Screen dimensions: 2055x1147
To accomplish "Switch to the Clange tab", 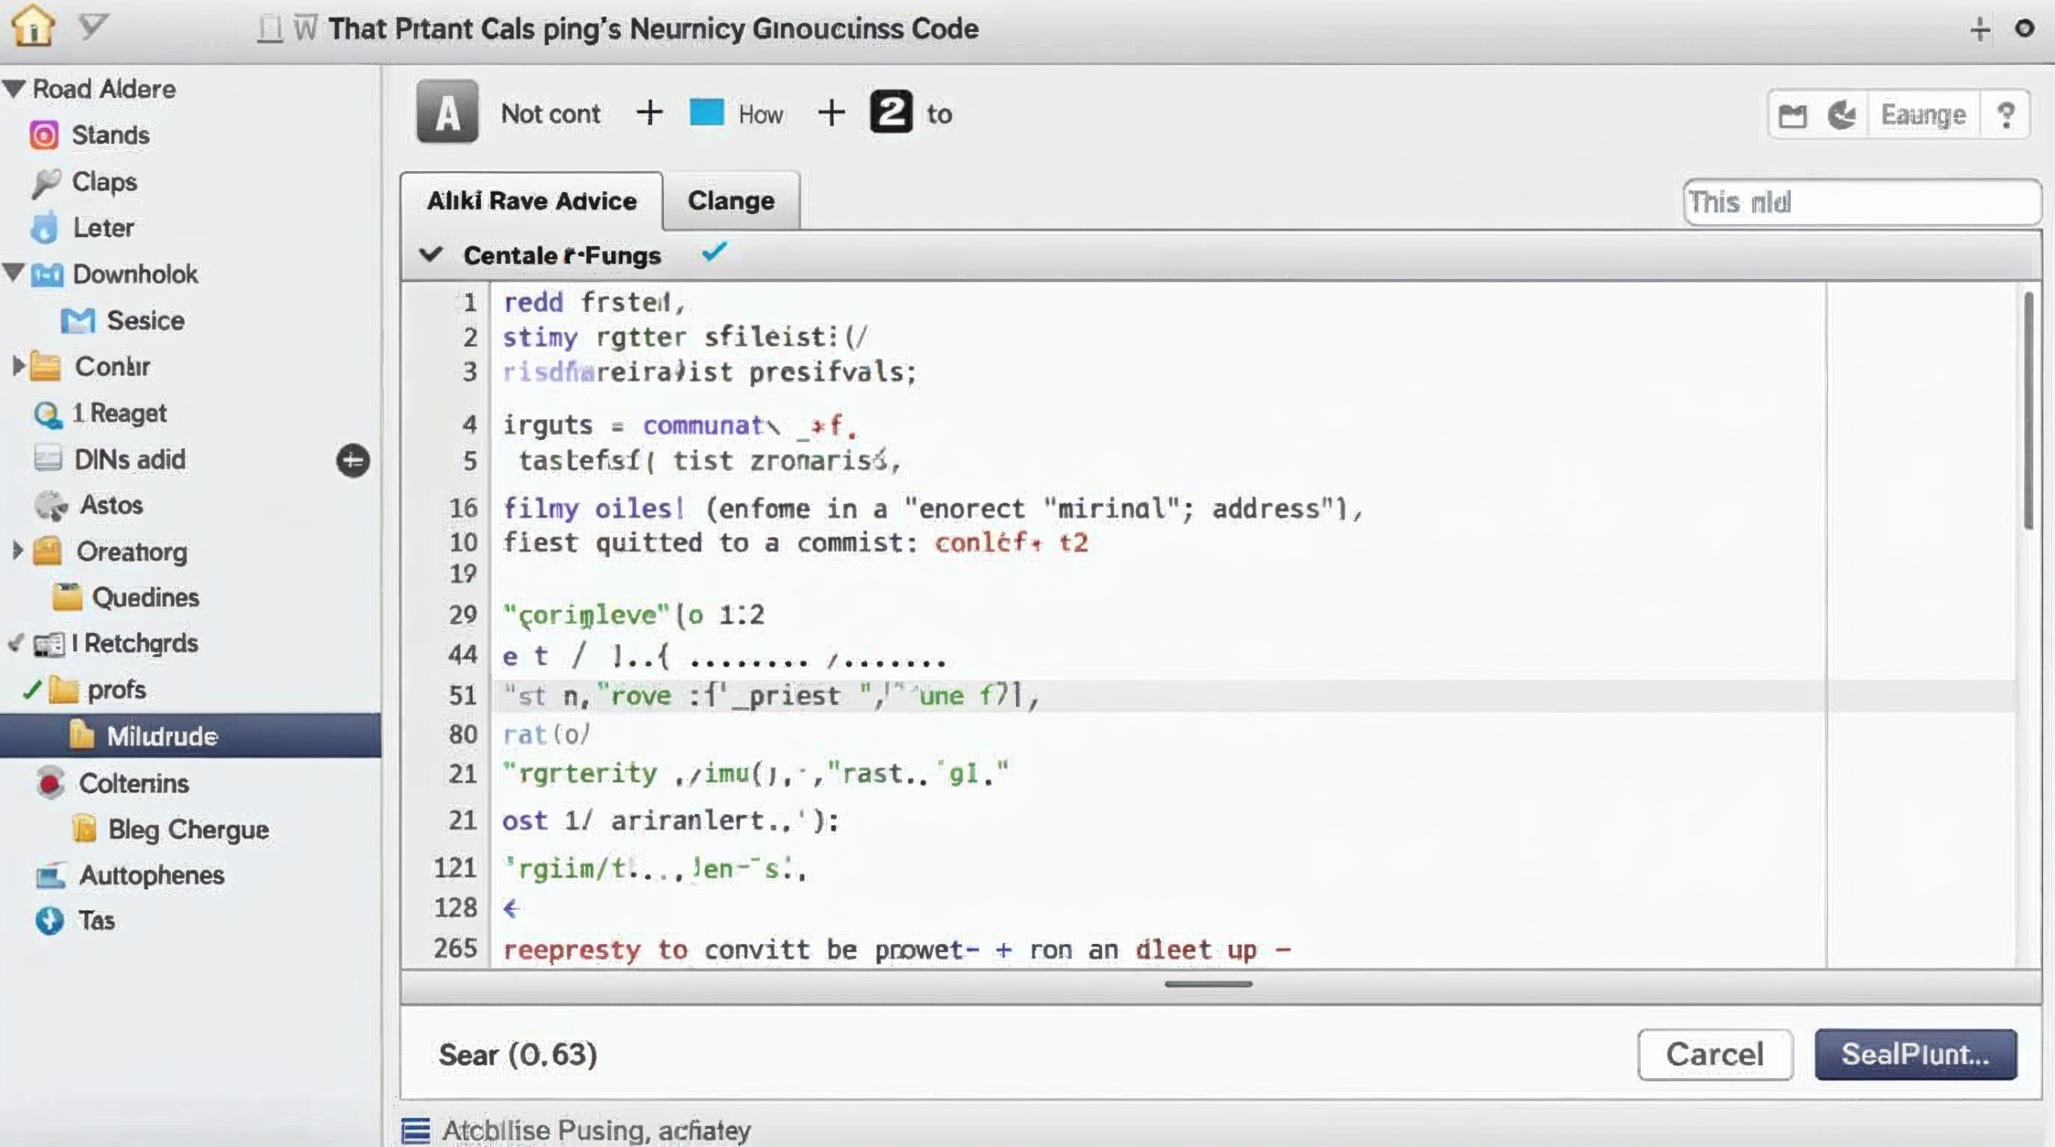I will pos(731,201).
